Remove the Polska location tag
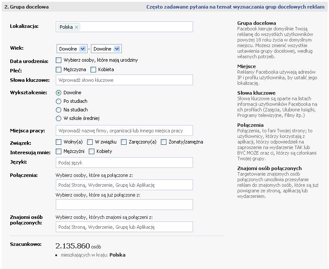Viewport: 329px width, 269px height. point(77,27)
